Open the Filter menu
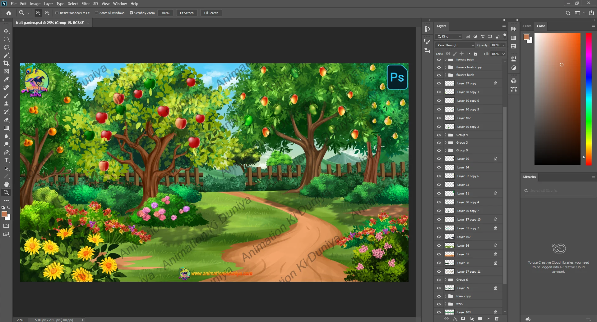This screenshot has height=322, width=597. [x=85, y=4]
